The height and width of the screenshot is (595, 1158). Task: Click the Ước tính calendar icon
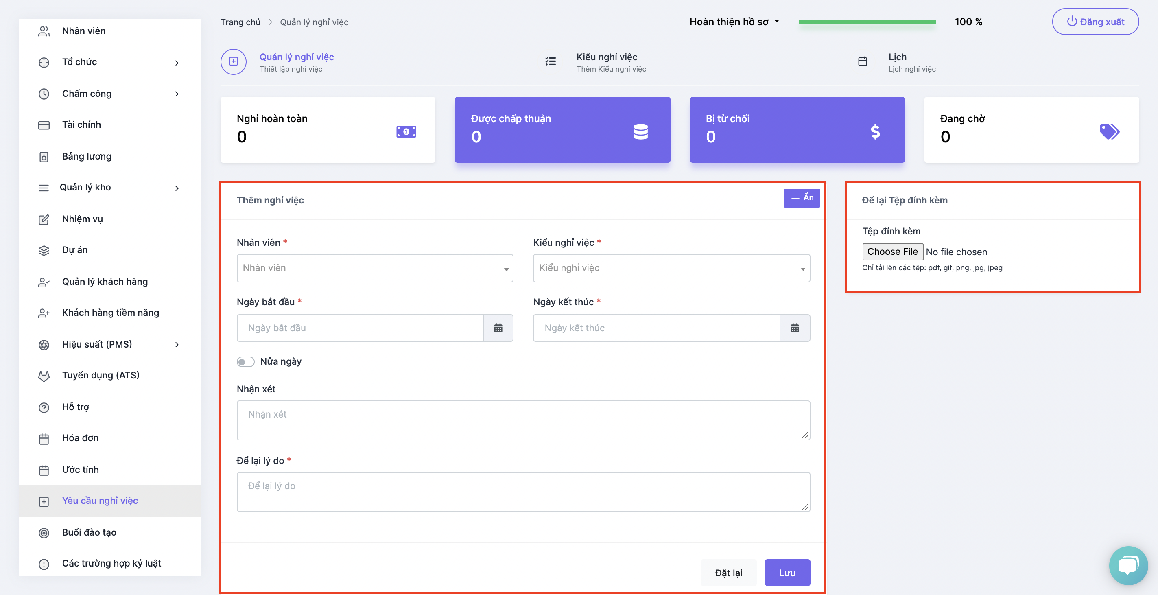coord(44,470)
